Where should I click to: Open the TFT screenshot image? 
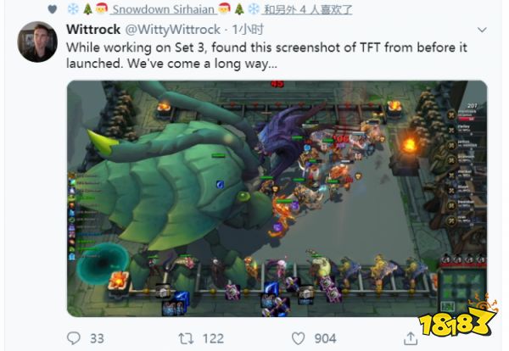[x=277, y=198]
